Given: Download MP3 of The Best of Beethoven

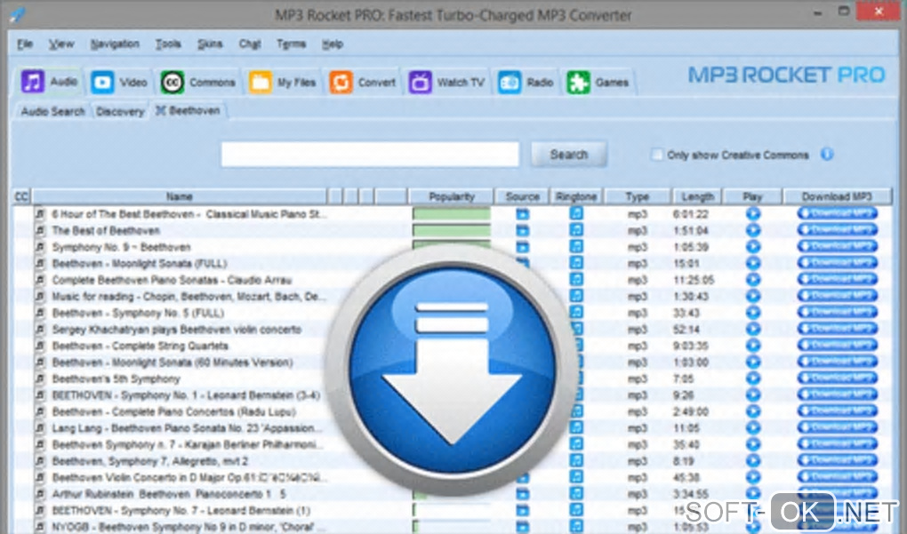Looking at the screenshot, I should click(x=837, y=230).
